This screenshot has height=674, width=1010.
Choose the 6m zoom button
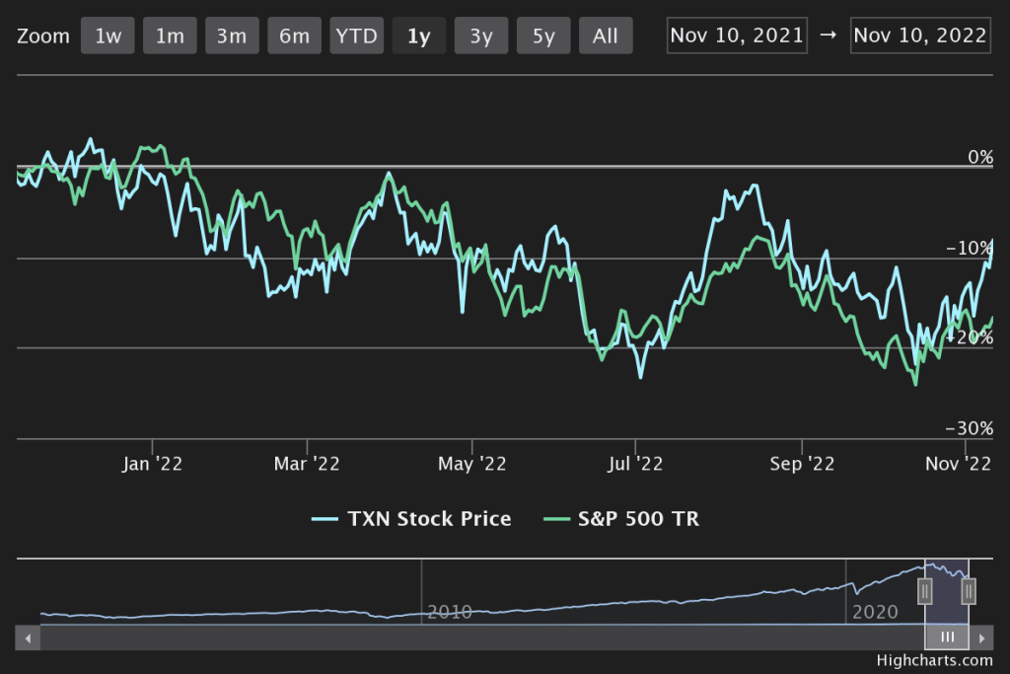click(x=294, y=37)
